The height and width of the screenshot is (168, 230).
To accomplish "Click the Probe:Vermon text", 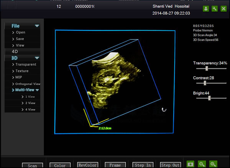I will [x=203, y=30].
